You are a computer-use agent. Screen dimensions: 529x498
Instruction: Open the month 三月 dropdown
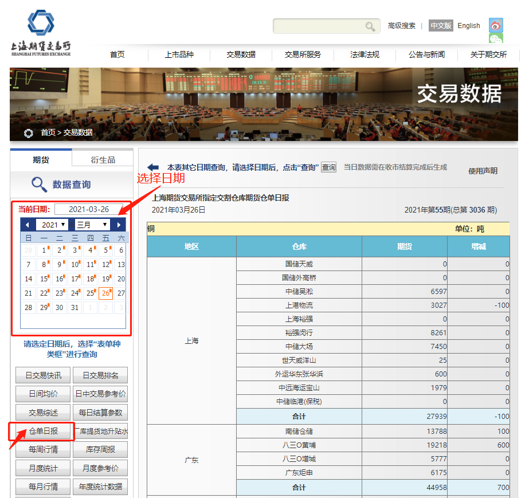coord(92,225)
